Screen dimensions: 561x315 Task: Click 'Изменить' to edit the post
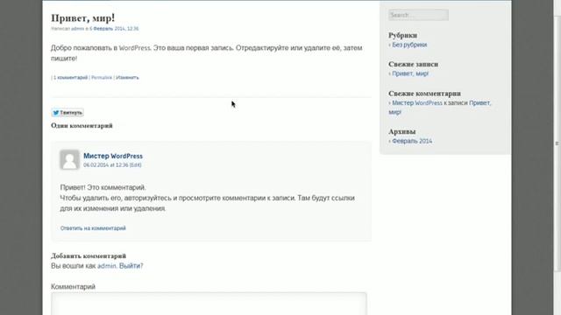(x=127, y=78)
